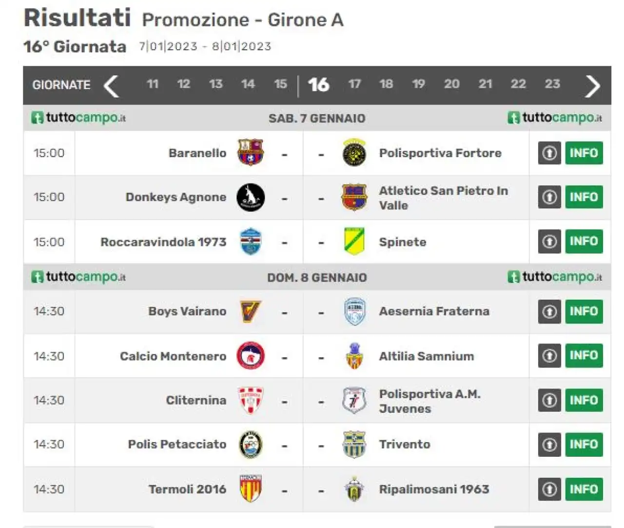The width and height of the screenshot is (624, 528).
Task: Click the Polisportiva Fortore team crest
Action: click(354, 152)
